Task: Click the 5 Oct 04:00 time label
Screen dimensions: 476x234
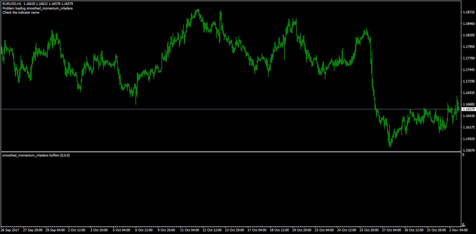Action: click(x=122, y=230)
